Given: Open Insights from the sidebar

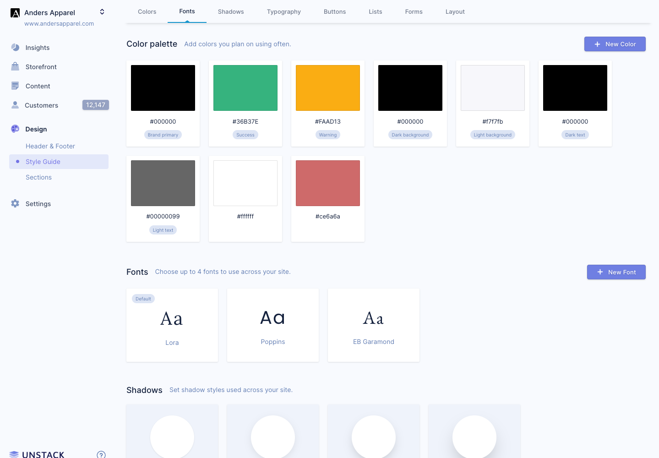Looking at the screenshot, I should (x=37, y=48).
